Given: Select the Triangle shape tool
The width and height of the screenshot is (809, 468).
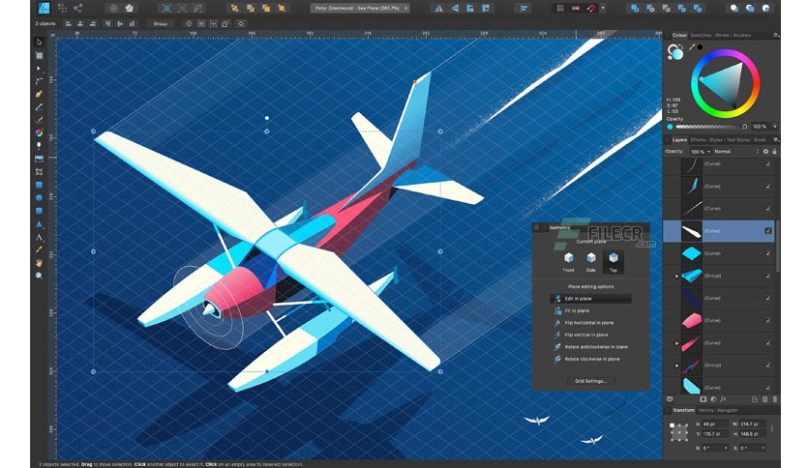Looking at the screenshot, I should [40, 223].
